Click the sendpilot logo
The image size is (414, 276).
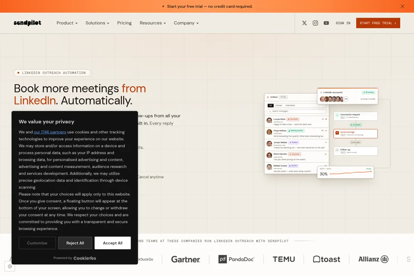point(28,23)
